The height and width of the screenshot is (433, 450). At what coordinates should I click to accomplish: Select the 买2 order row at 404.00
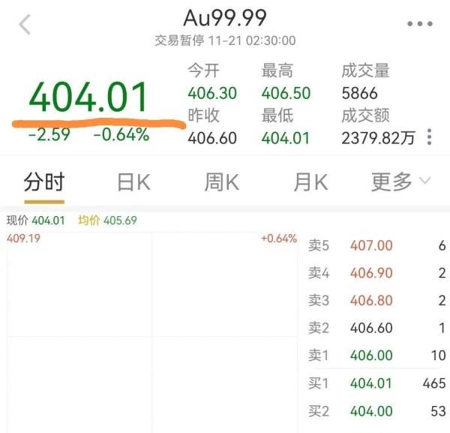coord(376,411)
